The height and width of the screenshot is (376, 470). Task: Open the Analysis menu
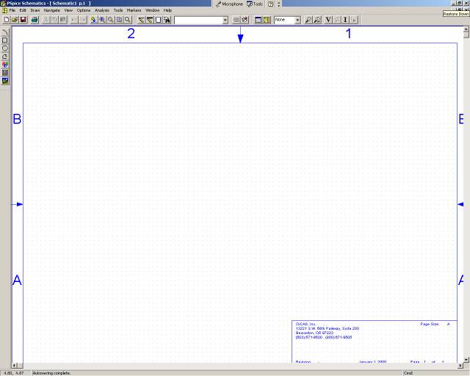click(102, 10)
